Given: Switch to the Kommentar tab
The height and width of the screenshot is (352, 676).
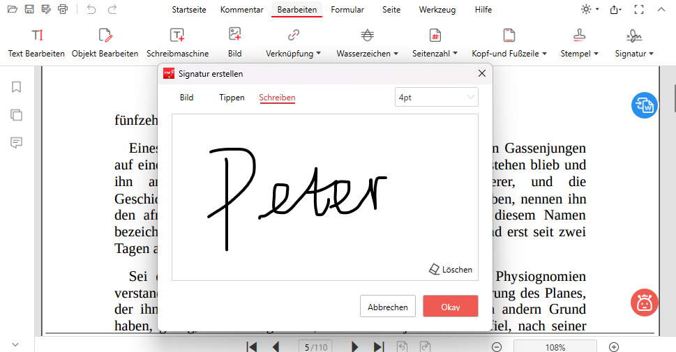Looking at the screenshot, I should 242,10.
